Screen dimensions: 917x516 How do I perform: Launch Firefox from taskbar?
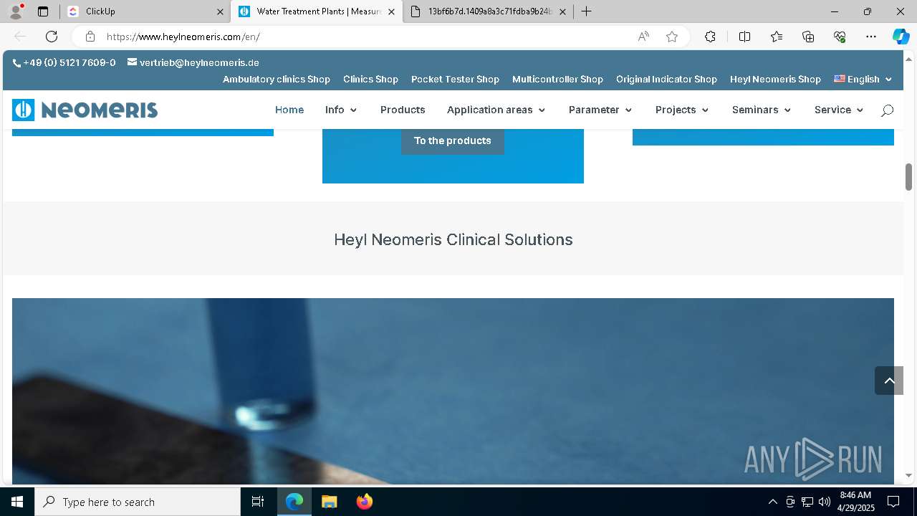(x=364, y=502)
